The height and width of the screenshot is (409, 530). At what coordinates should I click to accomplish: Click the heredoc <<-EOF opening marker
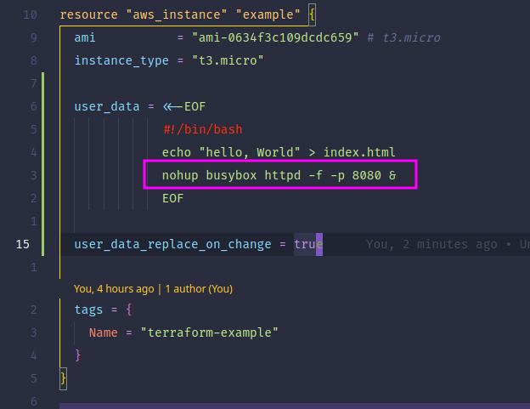(x=184, y=106)
